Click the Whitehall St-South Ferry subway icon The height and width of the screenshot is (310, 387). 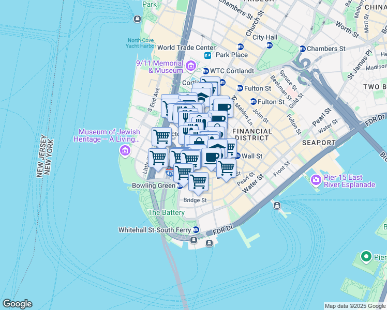tap(196, 230)
